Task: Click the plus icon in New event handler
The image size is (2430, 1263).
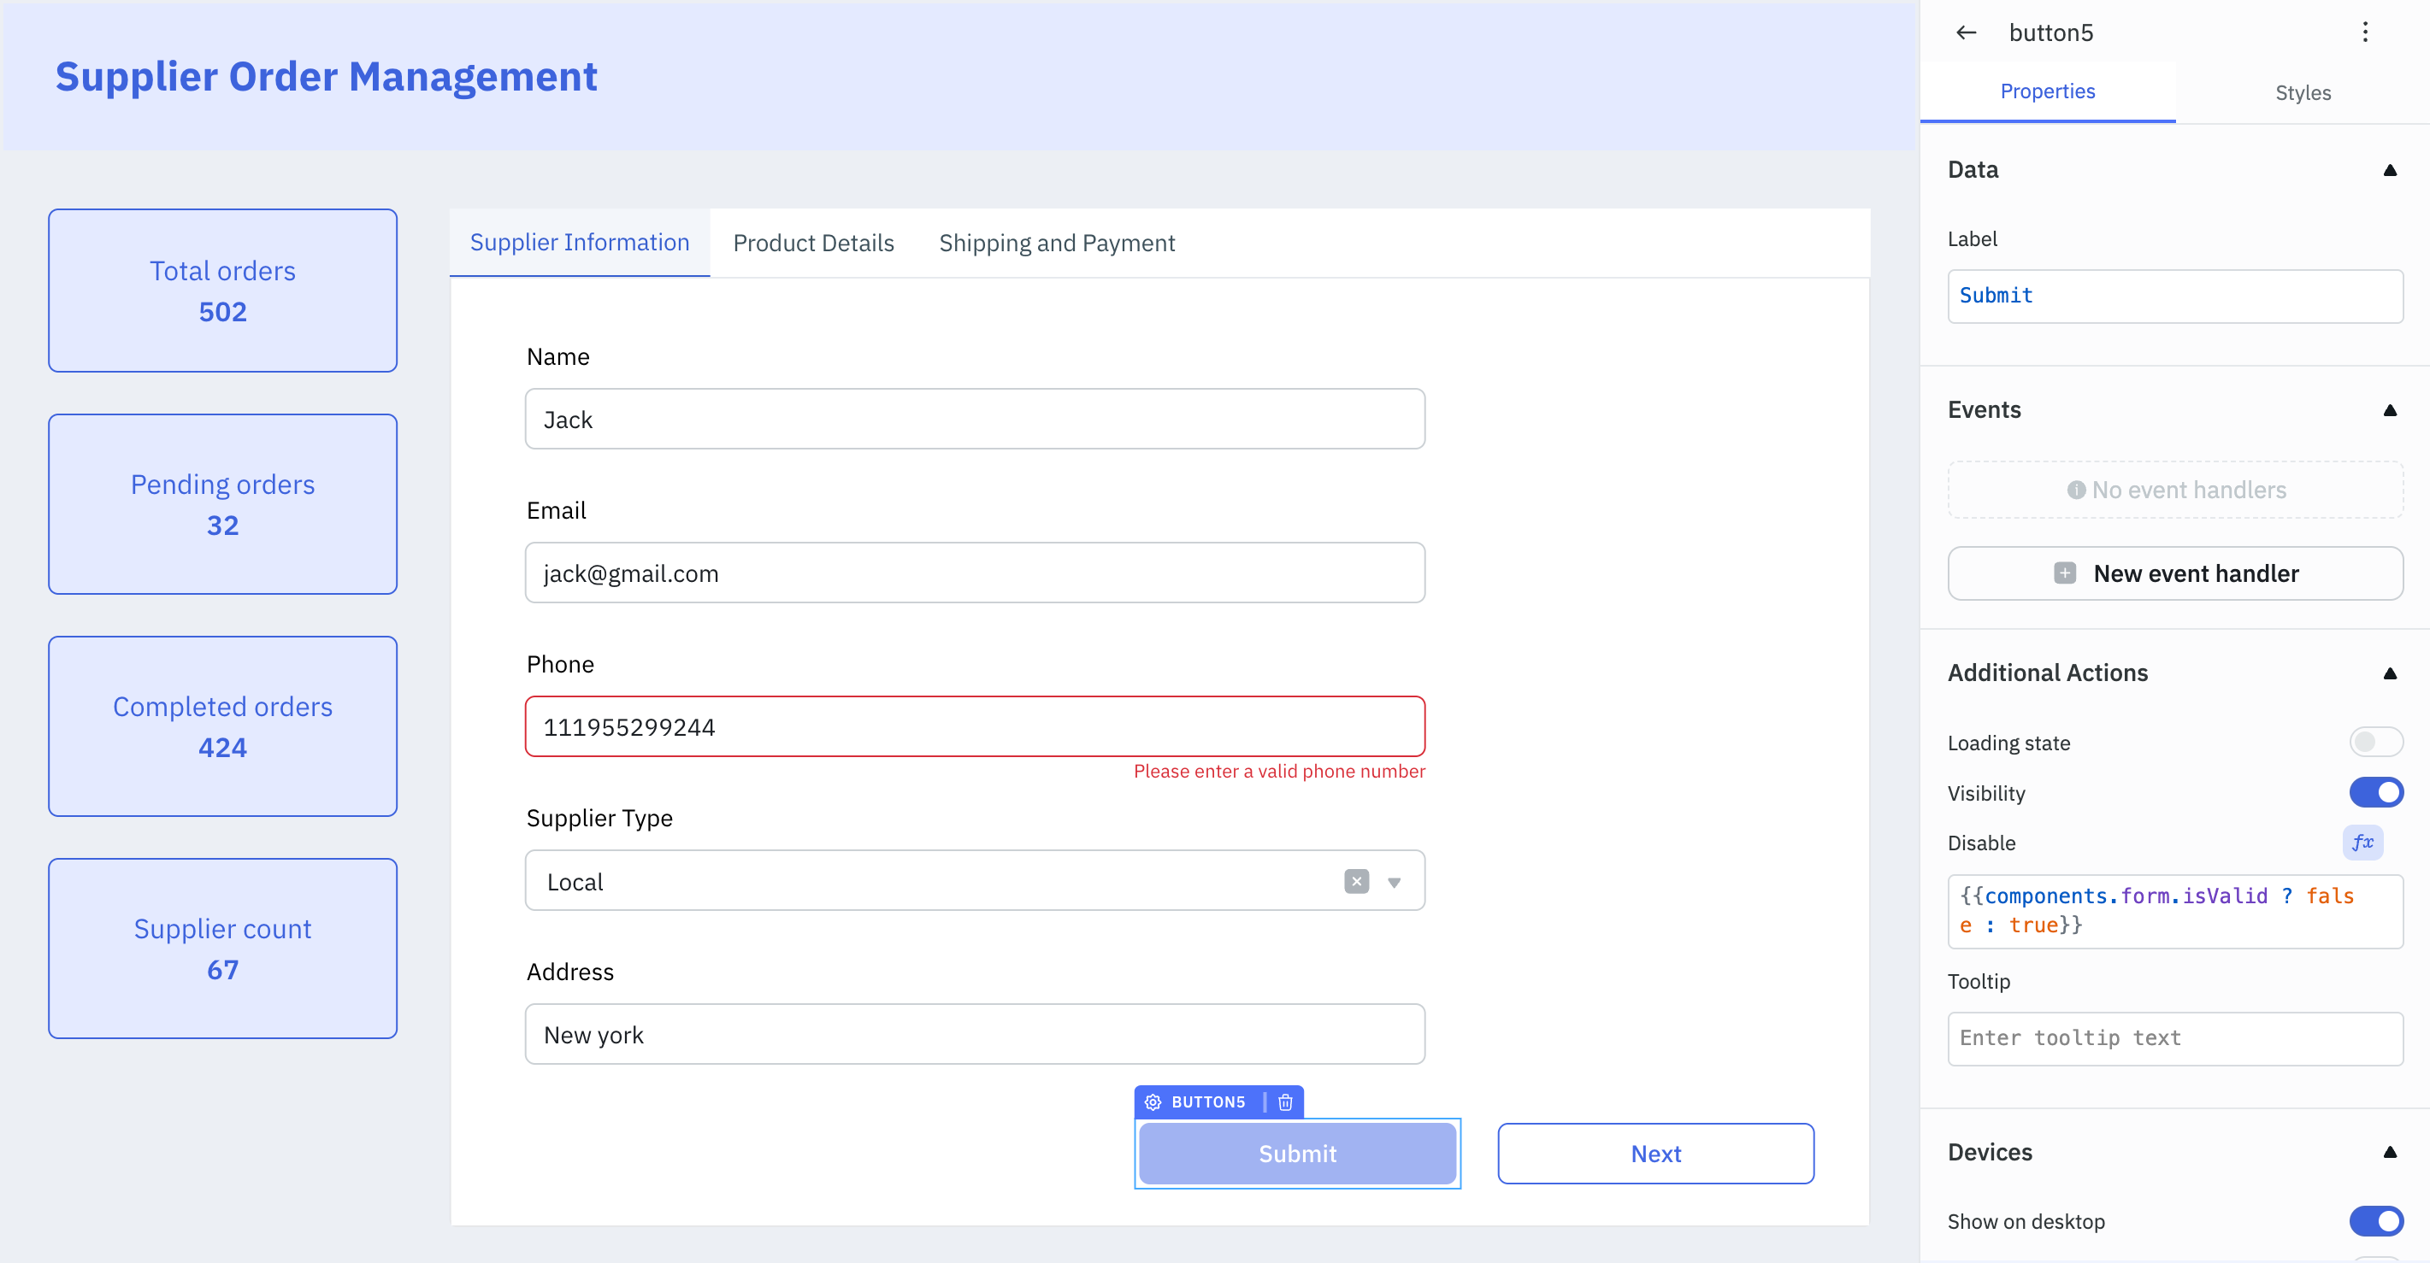Action: (2064, 573)
